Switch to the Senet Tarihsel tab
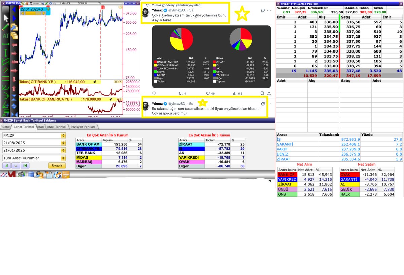Image resolution: width=404 pixels, height=275 pixels. [x=24, y=127]
